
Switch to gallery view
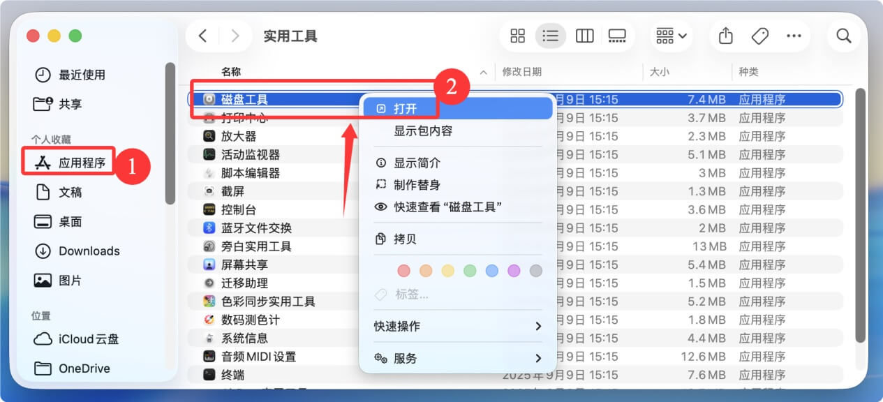click(x=618, y=36)
